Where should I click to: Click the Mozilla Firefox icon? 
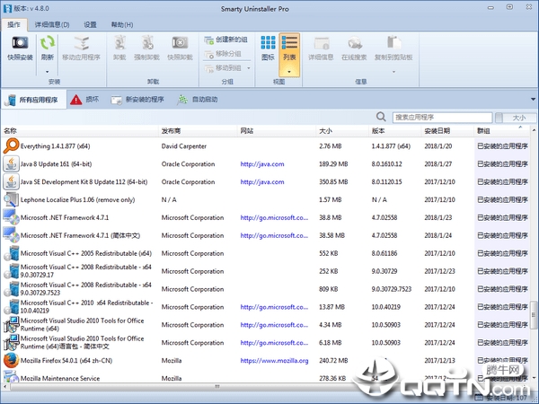tap(11, 360)
